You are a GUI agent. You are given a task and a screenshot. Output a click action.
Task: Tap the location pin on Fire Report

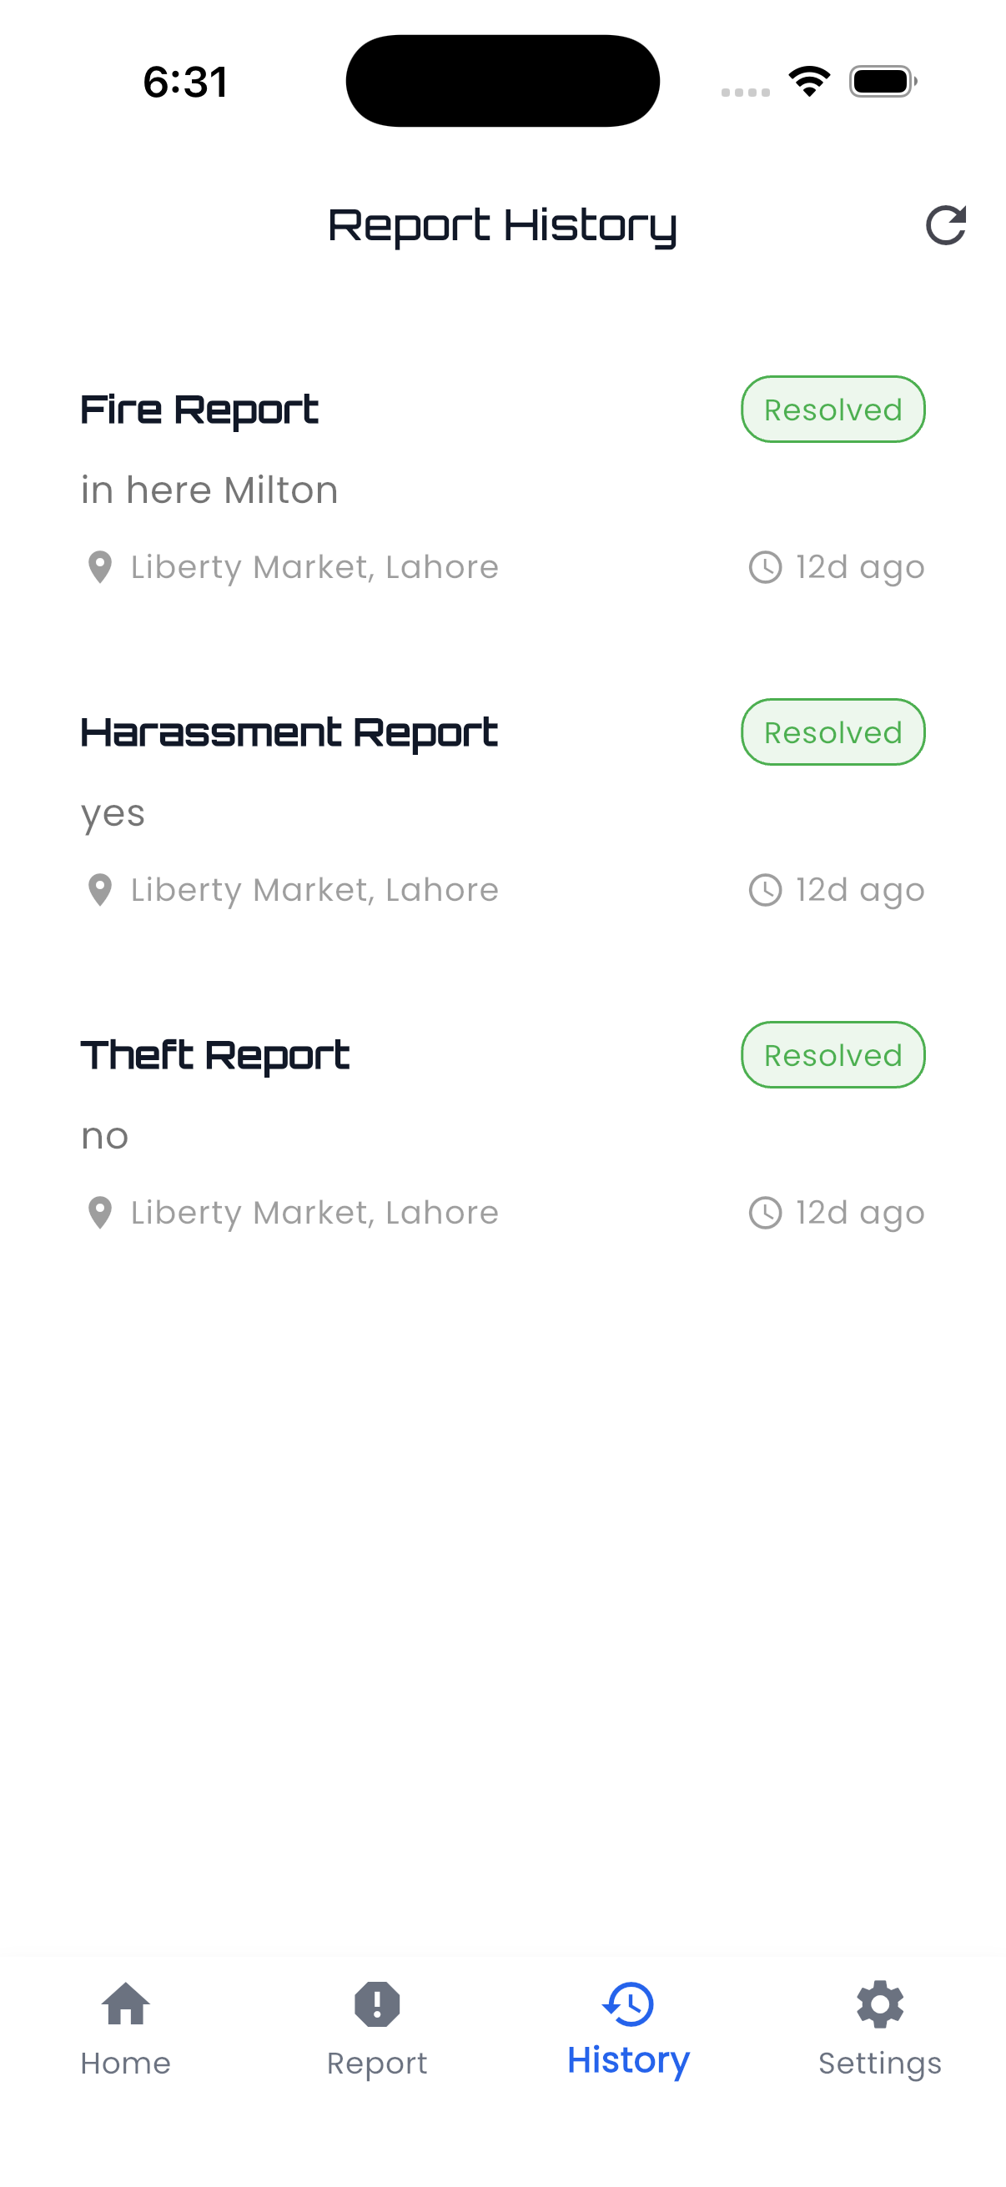(100, 567)
